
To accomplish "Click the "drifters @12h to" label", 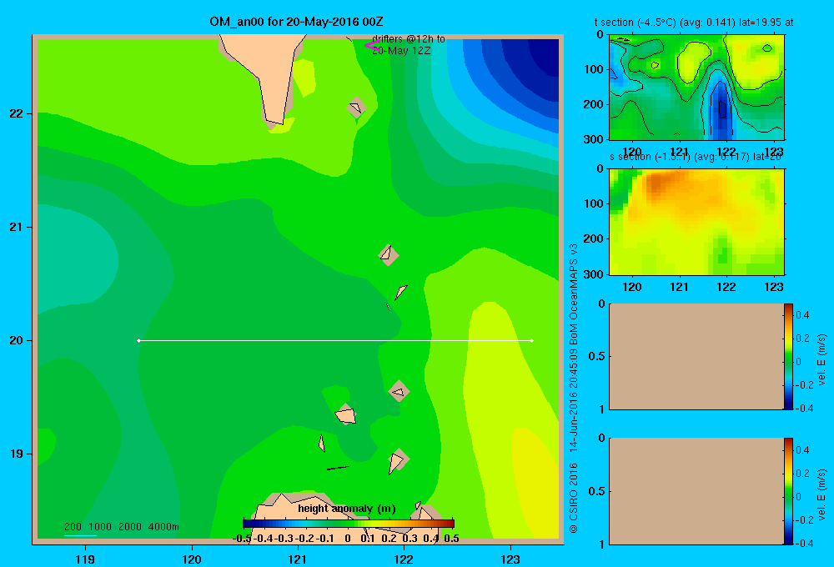I will [409, 39].
